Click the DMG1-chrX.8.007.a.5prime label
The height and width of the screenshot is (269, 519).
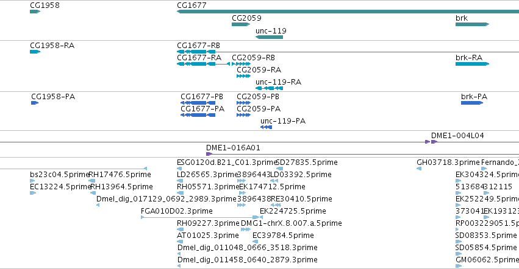pyautogui.click(x=292, y=223)
